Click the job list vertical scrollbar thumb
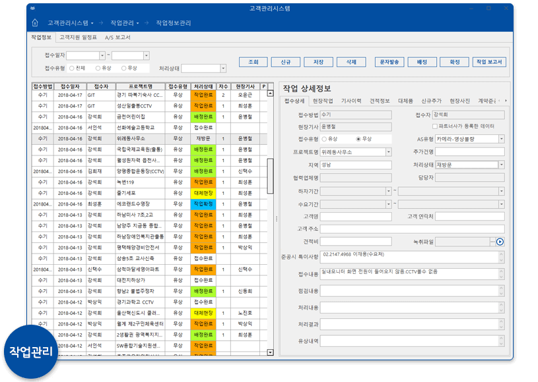This screenshot has width=538, height=382. tap(270, 176)
